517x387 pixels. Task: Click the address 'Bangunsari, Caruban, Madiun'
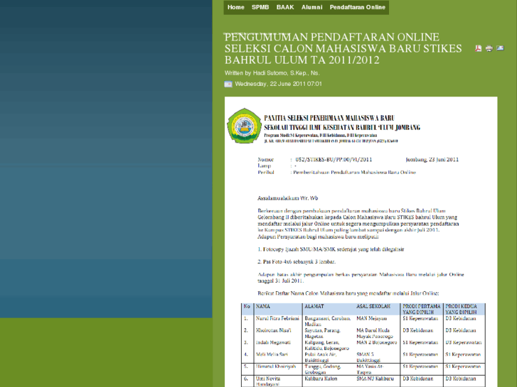point(327,322)
